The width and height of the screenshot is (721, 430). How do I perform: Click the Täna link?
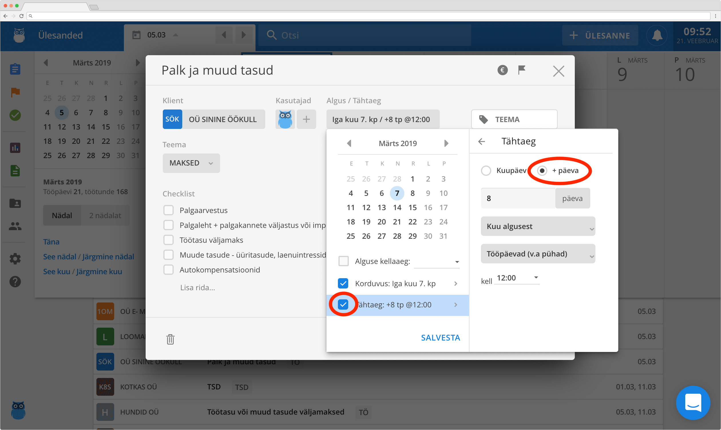click(x=51, y=242)
